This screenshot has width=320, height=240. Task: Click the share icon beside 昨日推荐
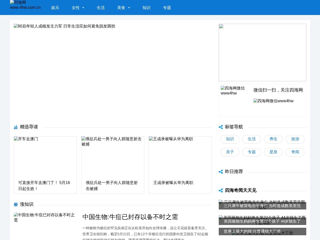pos(221,172)
